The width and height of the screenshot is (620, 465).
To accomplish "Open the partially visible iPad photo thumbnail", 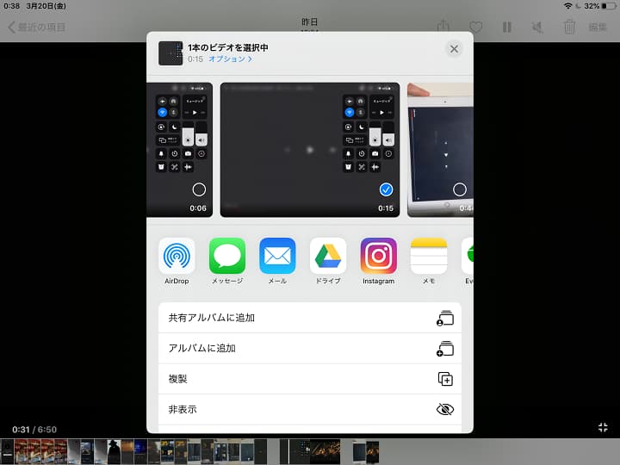I will [x=440, y=150].
